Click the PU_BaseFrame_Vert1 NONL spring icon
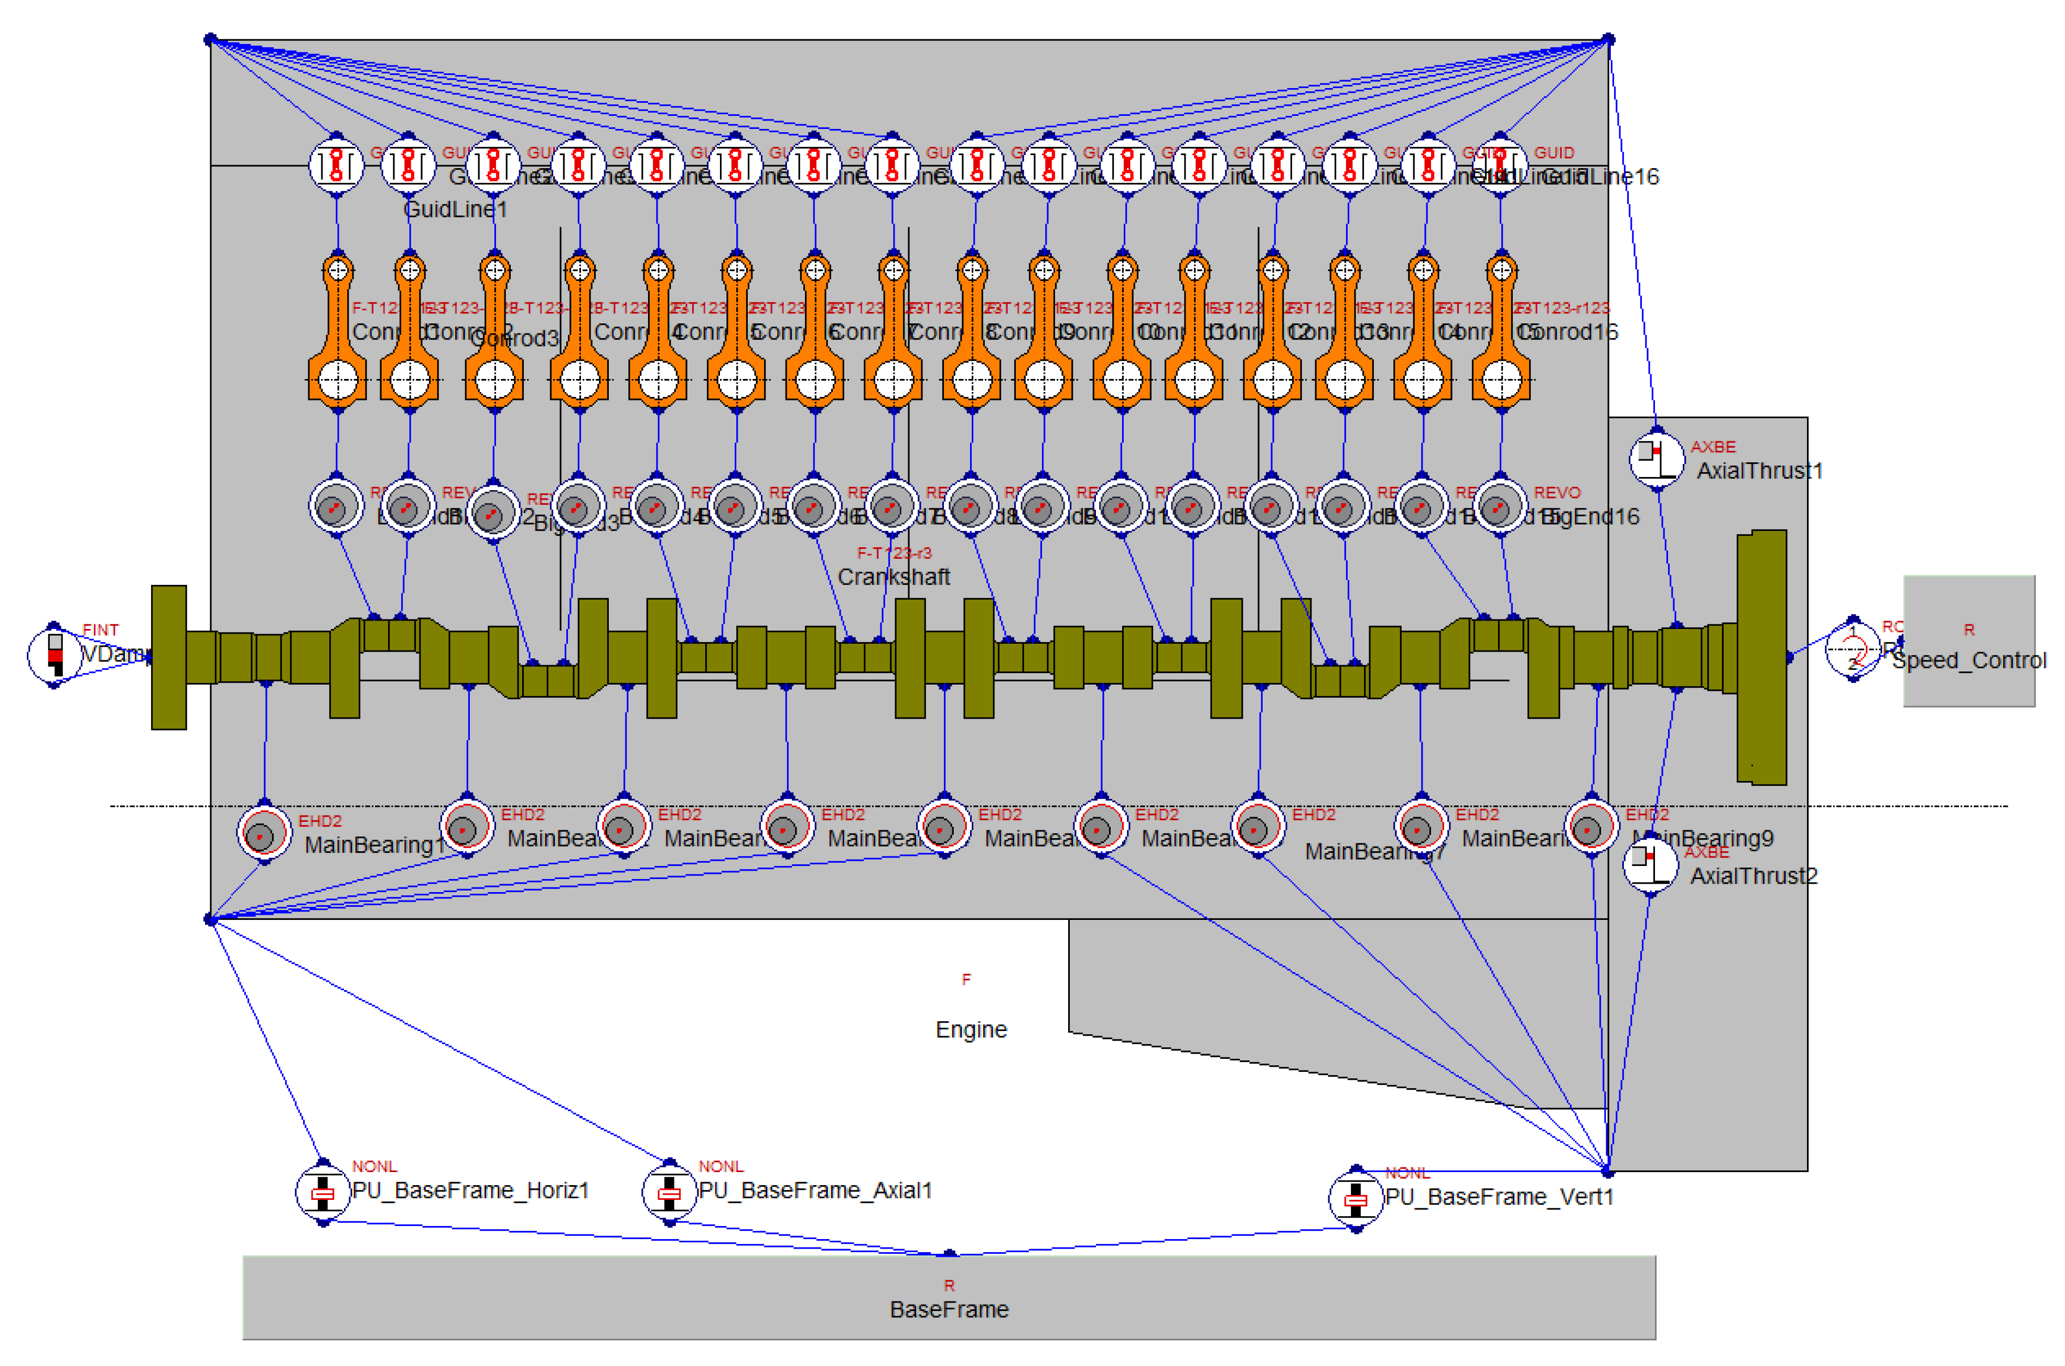2065x1366 pixels. (x=1356, y=1199)
